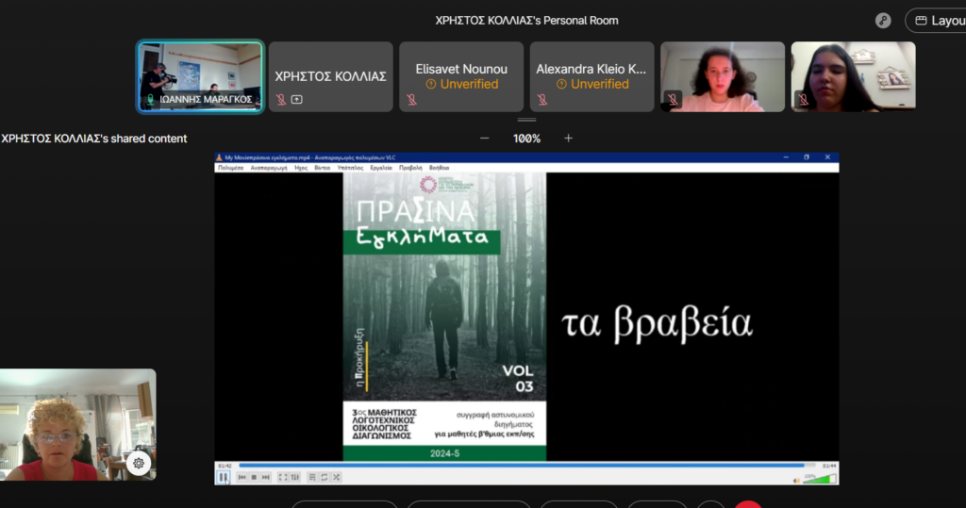Zoom in shared content with plus
The width and height of the screenshot is (966, 508).
[568, 139]
